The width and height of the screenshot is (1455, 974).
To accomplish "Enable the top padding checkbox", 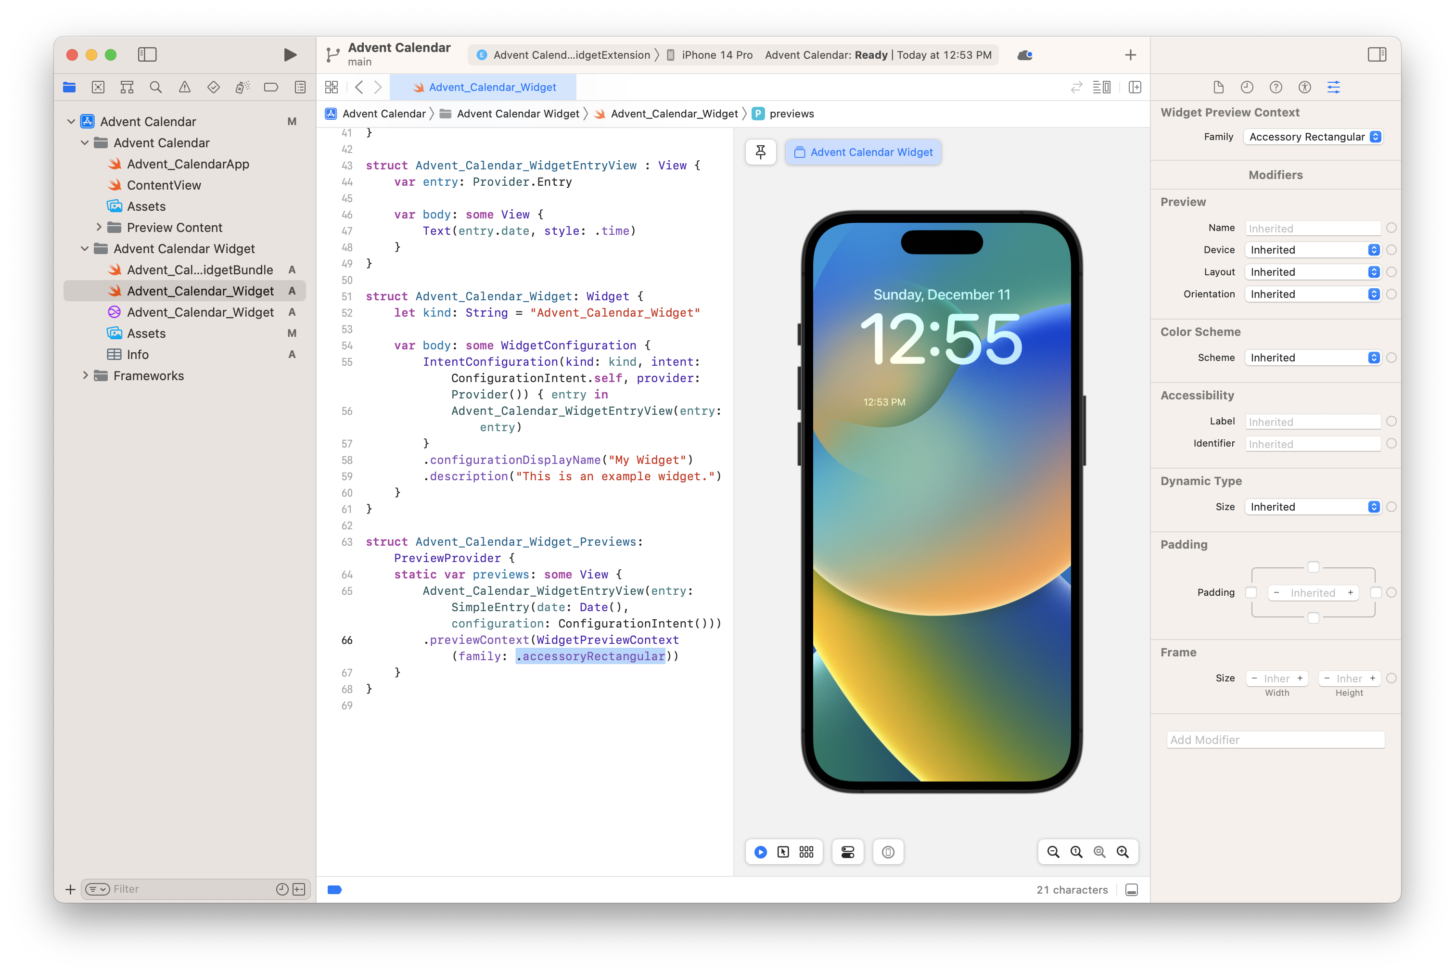I will point(1313,567).
